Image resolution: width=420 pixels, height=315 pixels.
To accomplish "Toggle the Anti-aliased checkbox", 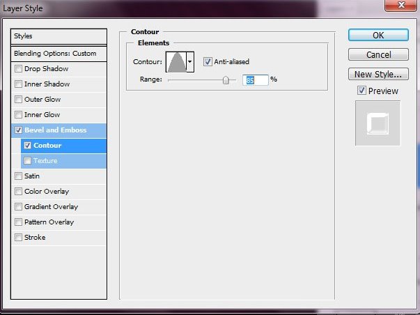I will pyautogui.click(x=208, y=61).
